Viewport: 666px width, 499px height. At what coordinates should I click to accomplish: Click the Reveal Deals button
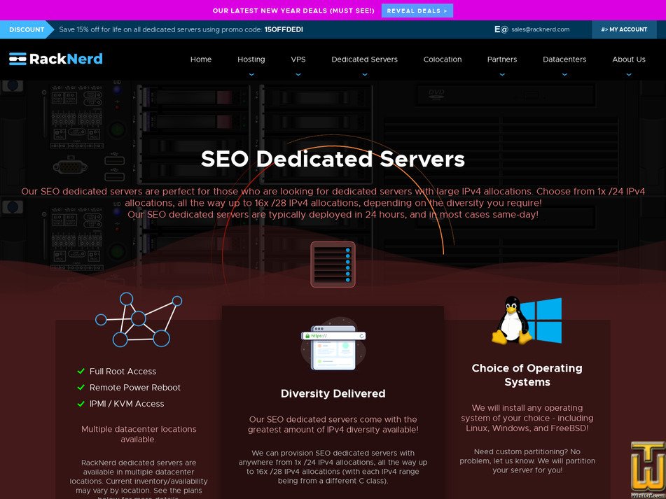417,10
